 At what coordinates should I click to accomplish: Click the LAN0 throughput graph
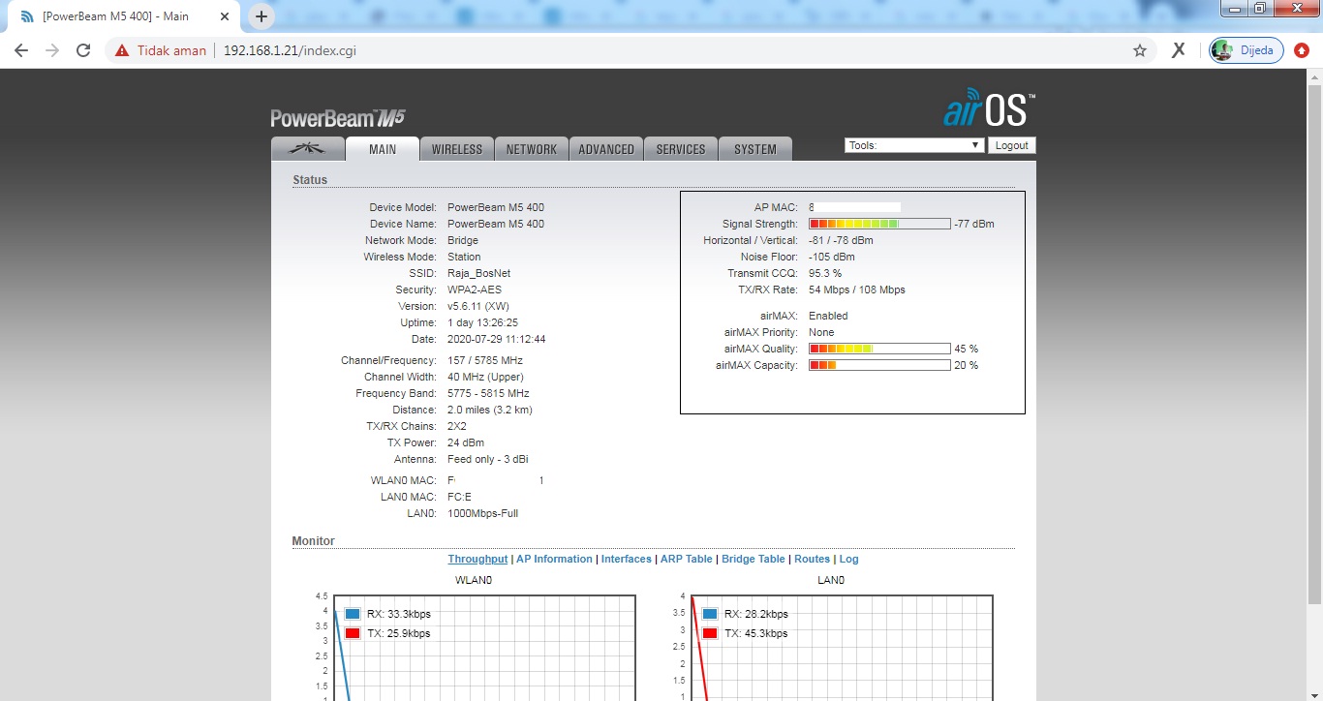click(x=842, y=648)
